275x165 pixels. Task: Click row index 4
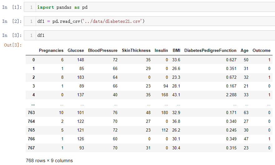point(34,95)
